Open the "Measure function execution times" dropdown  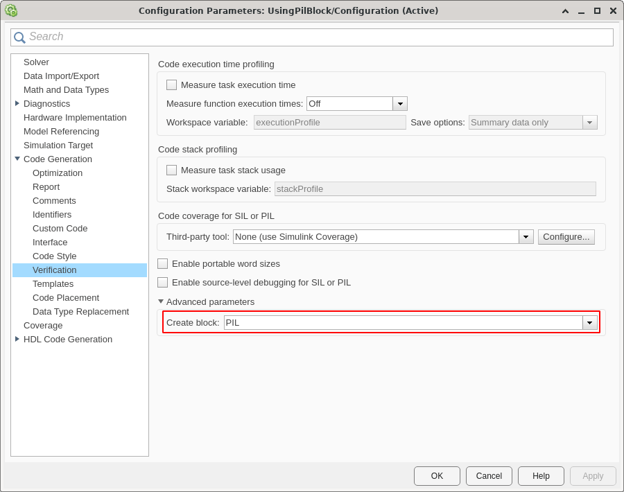[400, 103]
